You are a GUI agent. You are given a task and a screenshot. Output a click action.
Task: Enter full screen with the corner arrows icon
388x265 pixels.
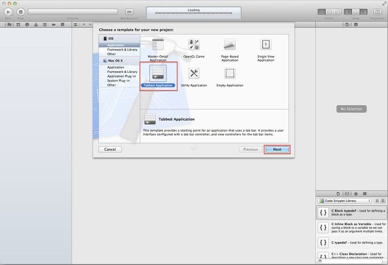[x=384, y=3]
